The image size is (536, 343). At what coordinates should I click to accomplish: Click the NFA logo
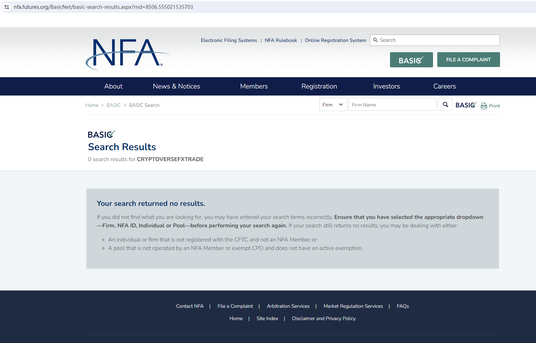[x=127, y=55]
